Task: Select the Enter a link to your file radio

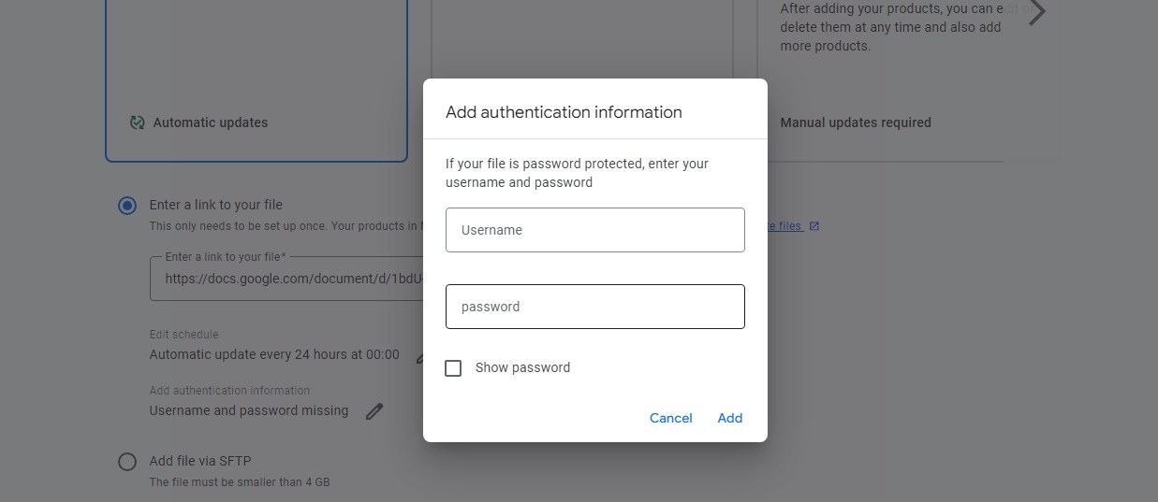Action: [x=127, y=206]
